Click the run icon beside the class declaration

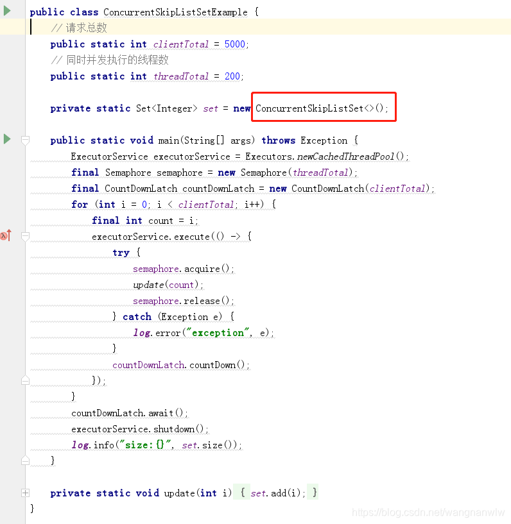point(7,11)
